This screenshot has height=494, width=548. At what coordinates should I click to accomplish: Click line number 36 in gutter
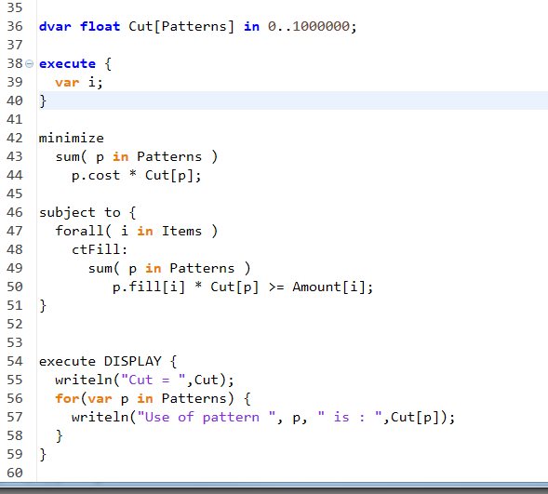pos(15,26)
